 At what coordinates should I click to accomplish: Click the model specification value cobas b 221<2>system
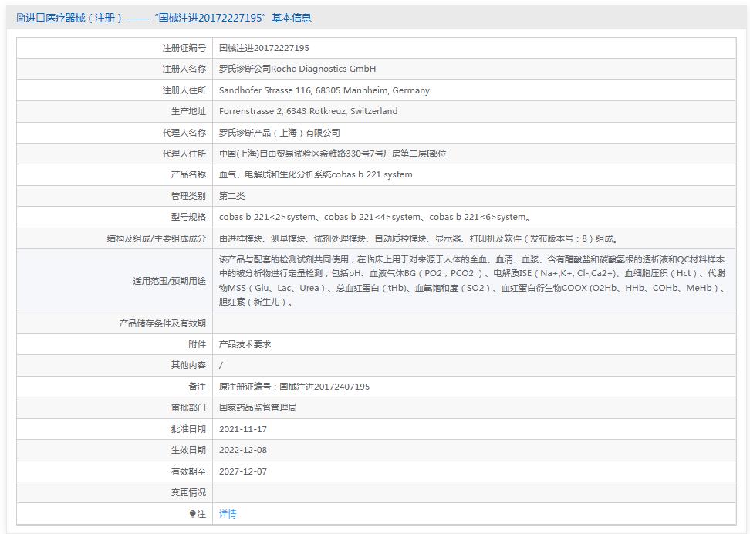[375, 218]
